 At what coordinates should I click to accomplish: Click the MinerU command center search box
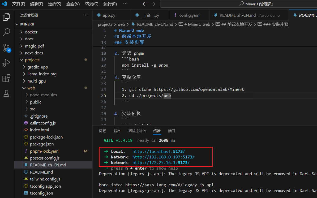pos(239,4)
